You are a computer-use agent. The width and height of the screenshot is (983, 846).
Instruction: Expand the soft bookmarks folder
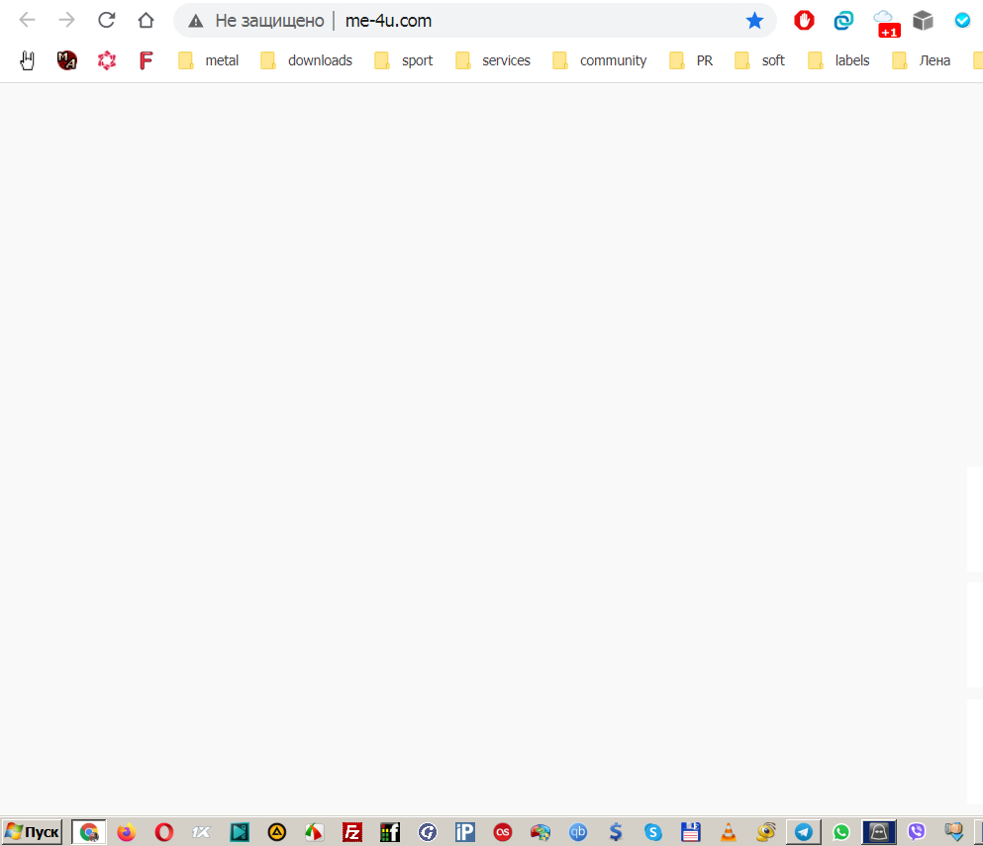[x=760, y=60]
